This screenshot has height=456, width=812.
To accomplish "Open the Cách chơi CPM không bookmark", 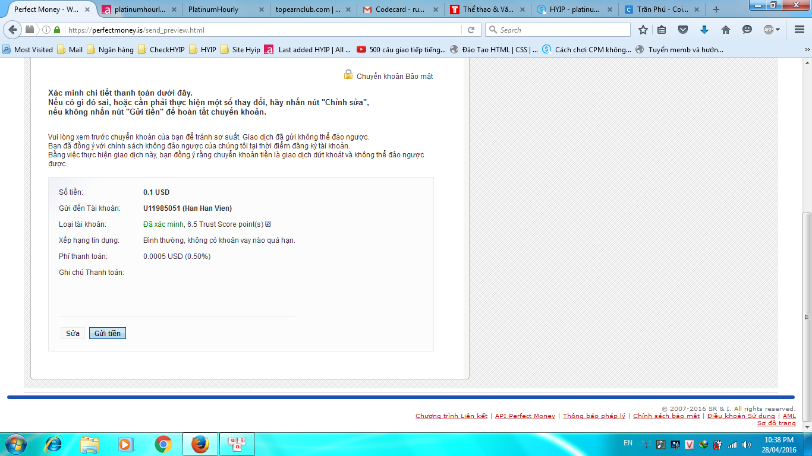I will click(x=587, y=50).
